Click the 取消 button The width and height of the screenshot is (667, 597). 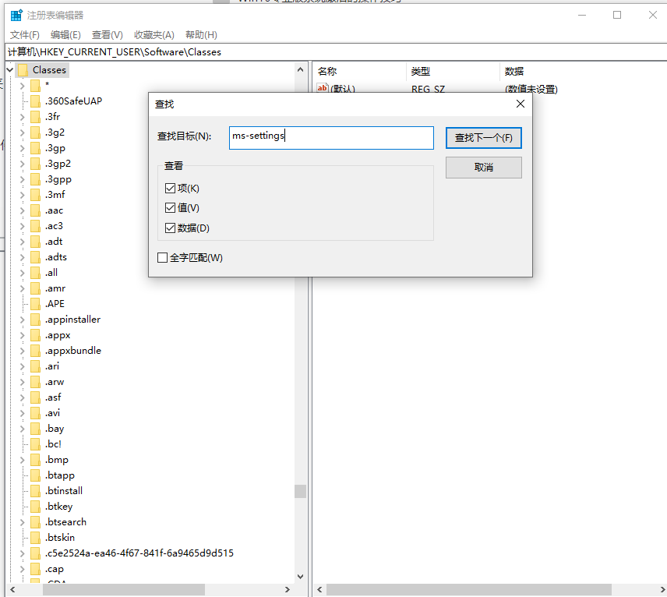point(483,167)
